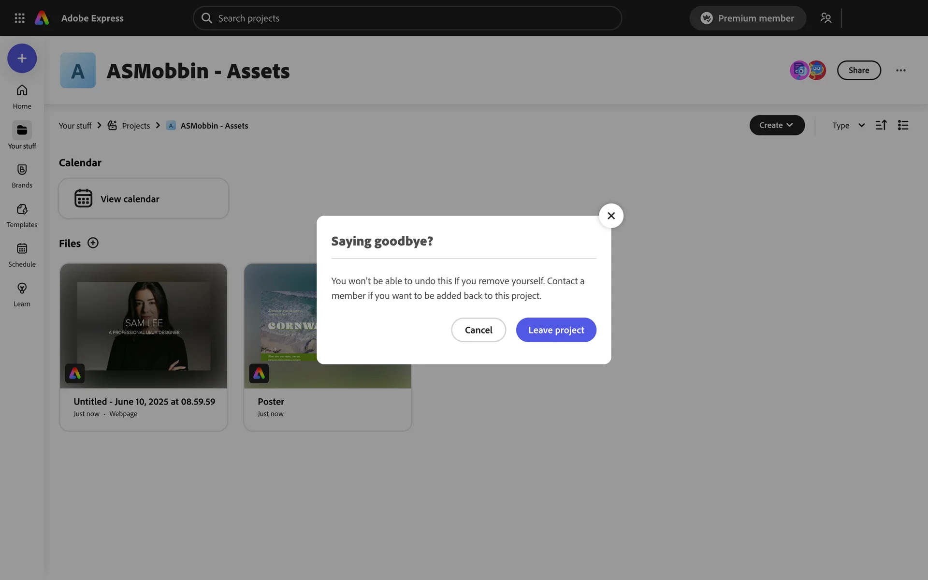
Task: Switch to list view layout
Action: (x=903, y=125)
